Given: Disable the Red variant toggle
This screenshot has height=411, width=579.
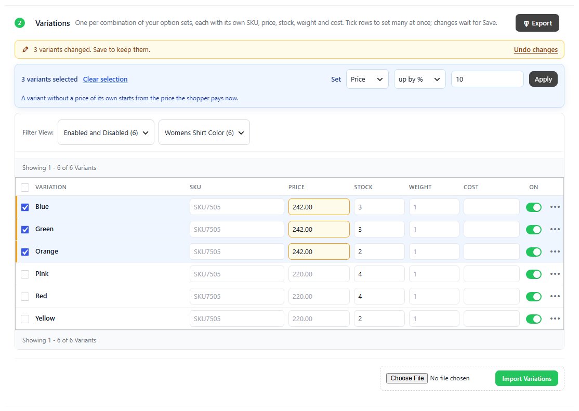Looking at the screenshot, I should click(x=534, y=297).
